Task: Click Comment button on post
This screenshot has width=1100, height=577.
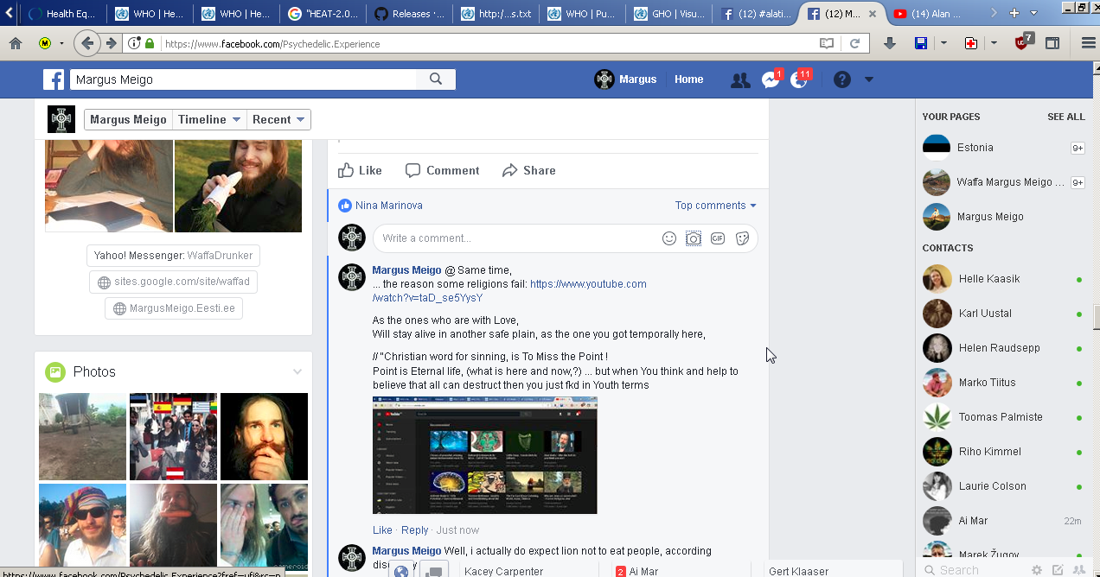Action: click(442, 170)
